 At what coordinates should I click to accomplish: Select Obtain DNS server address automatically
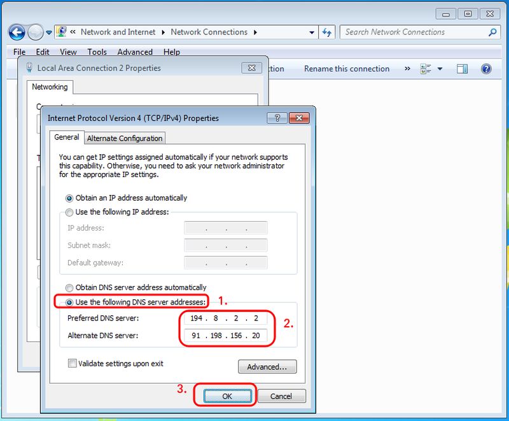(70, 287)
